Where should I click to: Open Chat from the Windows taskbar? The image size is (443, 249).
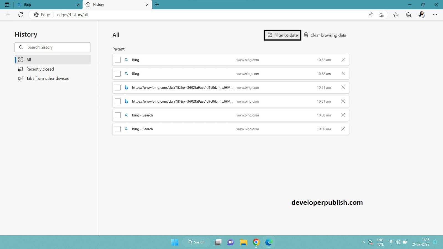(230, 242)
